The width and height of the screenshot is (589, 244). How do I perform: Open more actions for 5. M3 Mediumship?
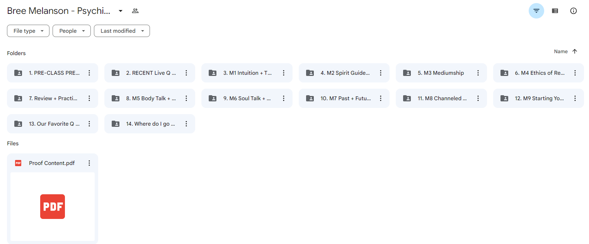[478, 73]
